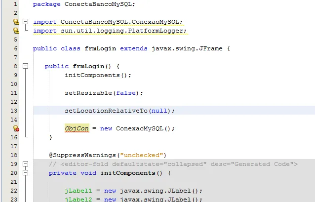Click the package name ConectaBancoMySQL on line 1
The width and height of the screenshot is (315, 202).
point(98,4)
